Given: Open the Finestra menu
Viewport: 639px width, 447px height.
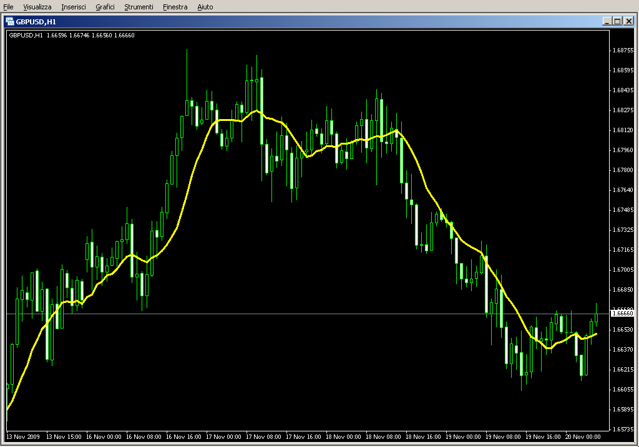Looking at the screenshot, I should pyautogui.click(x=175, y=7).
